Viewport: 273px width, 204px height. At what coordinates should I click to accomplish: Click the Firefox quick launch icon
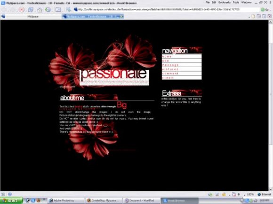click(x=39, y=201)
